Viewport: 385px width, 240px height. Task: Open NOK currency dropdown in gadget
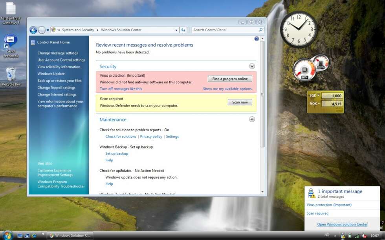[315, 103]
